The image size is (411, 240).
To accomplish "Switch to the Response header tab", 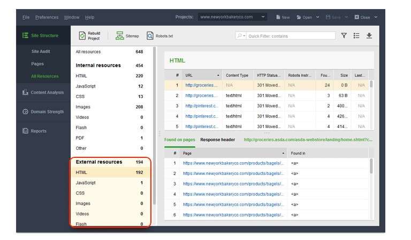I will [218, 140].
